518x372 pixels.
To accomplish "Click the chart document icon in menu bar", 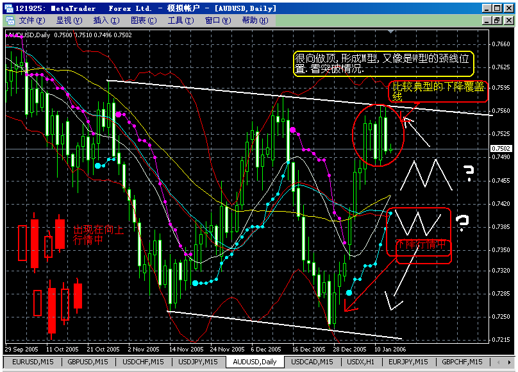I will (10, 21).
